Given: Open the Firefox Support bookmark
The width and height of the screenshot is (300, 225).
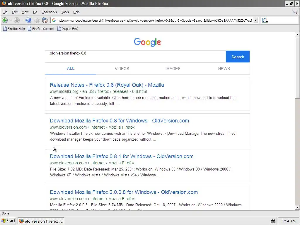Looking at the screenshot, I should pos(41,29).
